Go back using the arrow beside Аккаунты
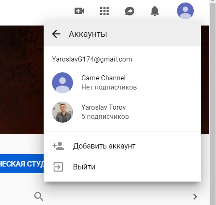This screenshot has height=205, width=216. (x=56, y=34)
